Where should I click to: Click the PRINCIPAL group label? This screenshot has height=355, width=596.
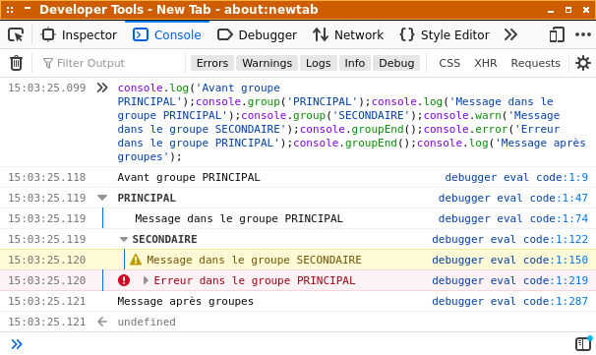point(147,198)
